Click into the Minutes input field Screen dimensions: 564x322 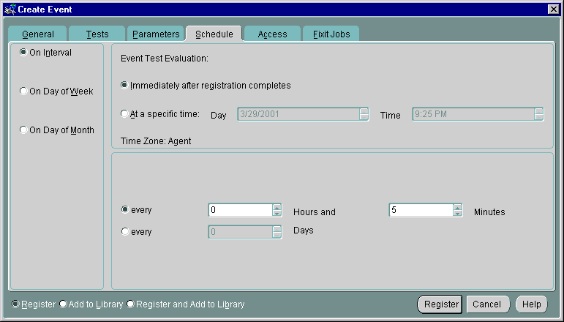tap(420, 210)
